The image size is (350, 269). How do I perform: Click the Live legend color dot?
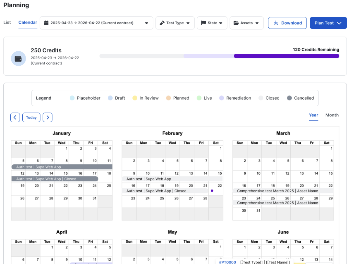point(199,98)
